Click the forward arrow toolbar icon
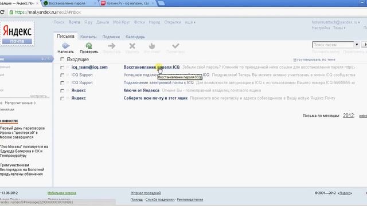The width and height of the screenshot is (367, 206). [112, 46]
